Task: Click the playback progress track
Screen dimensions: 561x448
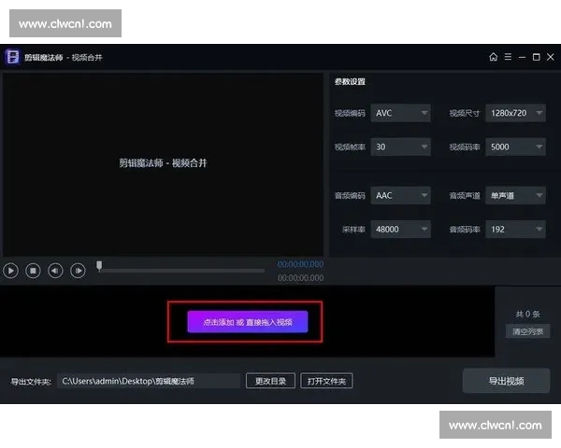Action: (x=181, y=271)
